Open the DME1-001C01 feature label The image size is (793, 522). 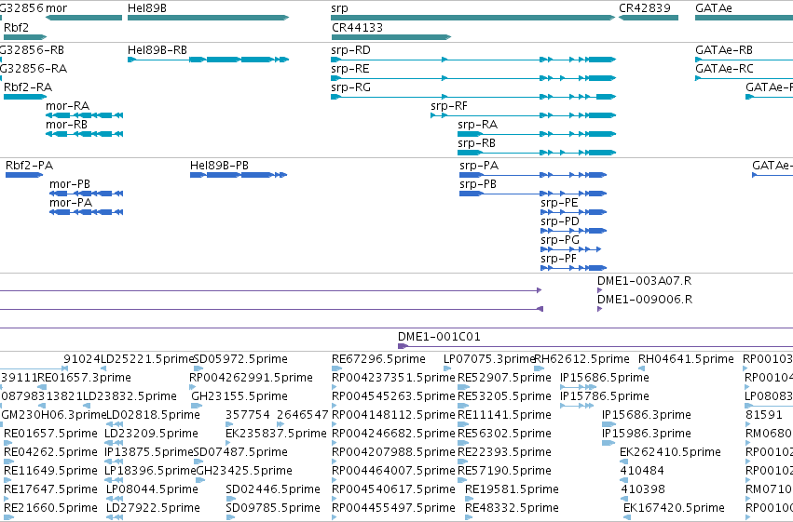(x=439, y=337)
